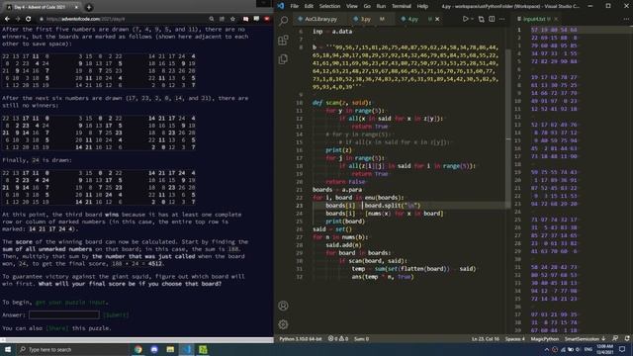Open editor More Actions ellipsis
This screenshot has height=356, width=633.
(x=501, y=19)
